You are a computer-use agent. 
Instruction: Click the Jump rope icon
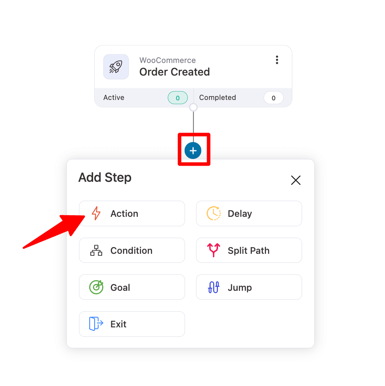click(x=213, y=287)
